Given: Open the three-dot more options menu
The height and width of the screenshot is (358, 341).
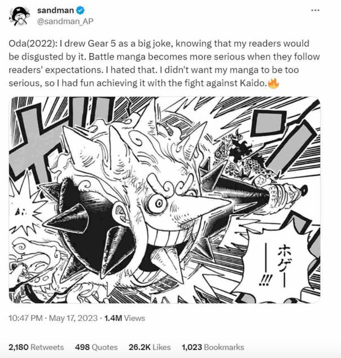Looking at the screenshot, I should pyautogui.click(x=315, y=10).
